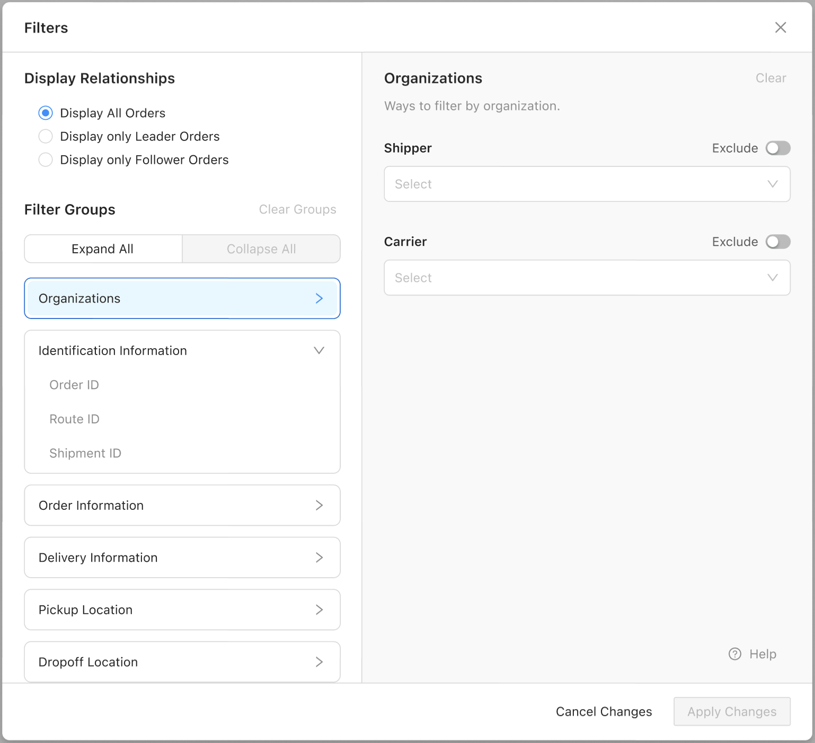Select Display only Follower Orders
The height and width of the screenshot is (743, 815).
coord(46,160)
